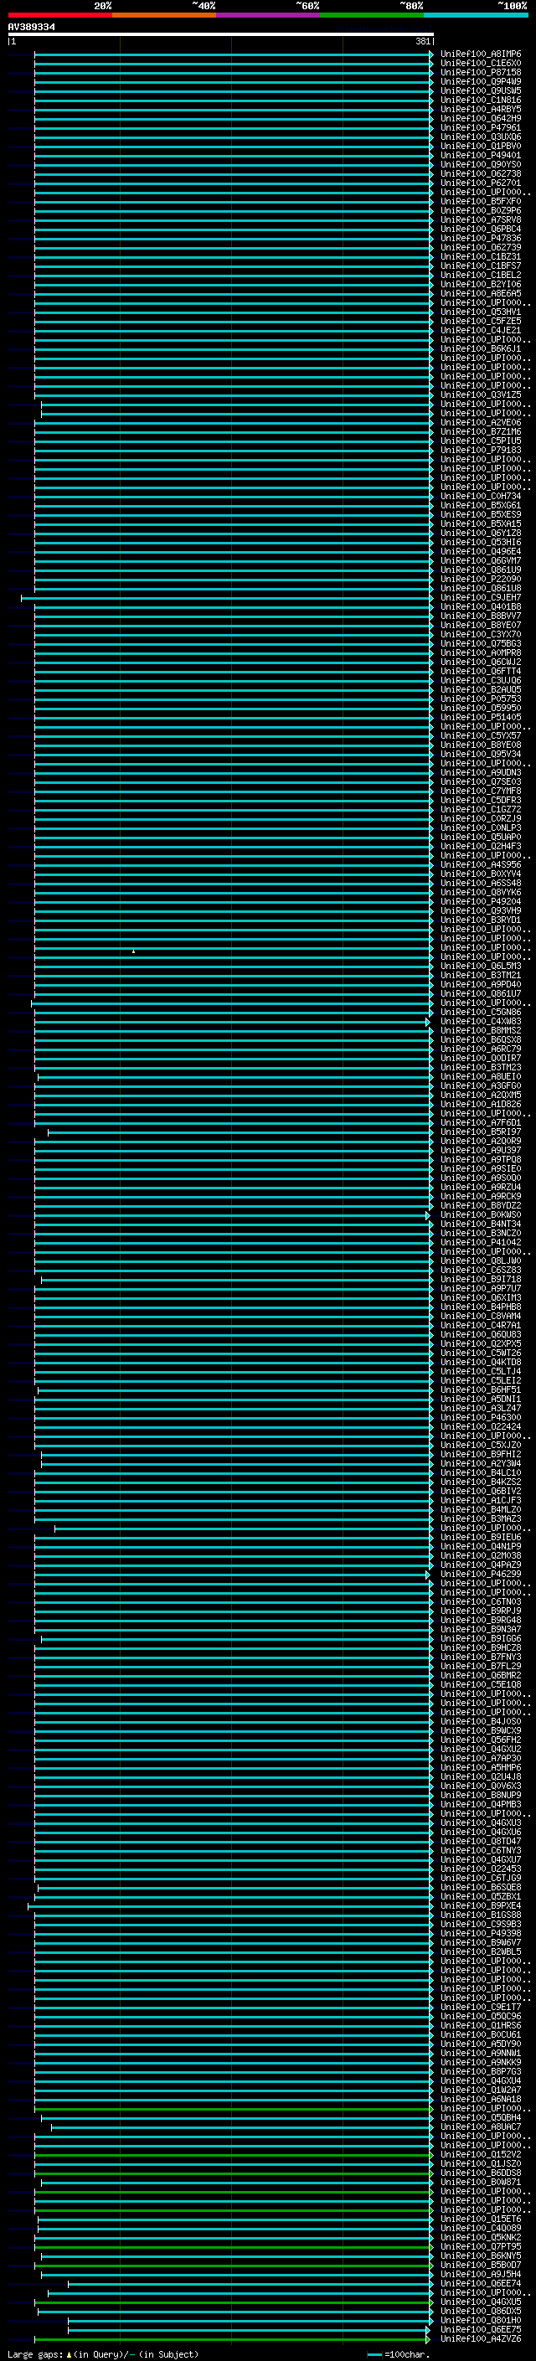Select hit label UniRef100_Q3UXQ6

pos(480,137)
